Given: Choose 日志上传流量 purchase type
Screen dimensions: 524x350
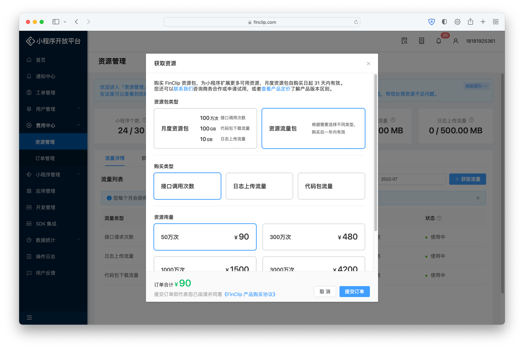Looking at the screenshot, I should (x=259, y=186).
